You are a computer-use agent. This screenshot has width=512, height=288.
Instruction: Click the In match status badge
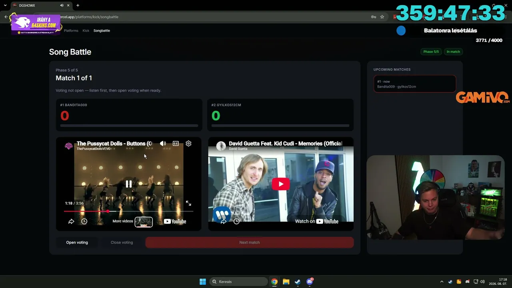pos(453,52)
